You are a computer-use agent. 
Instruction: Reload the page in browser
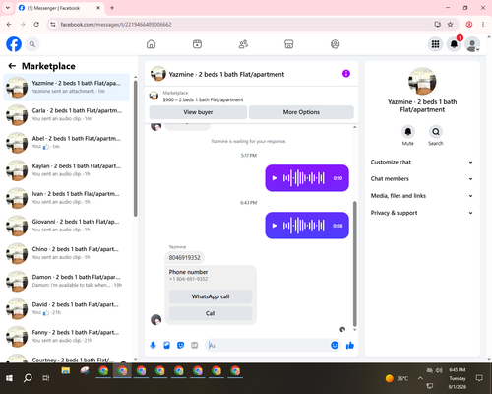(x=36, y=25)
